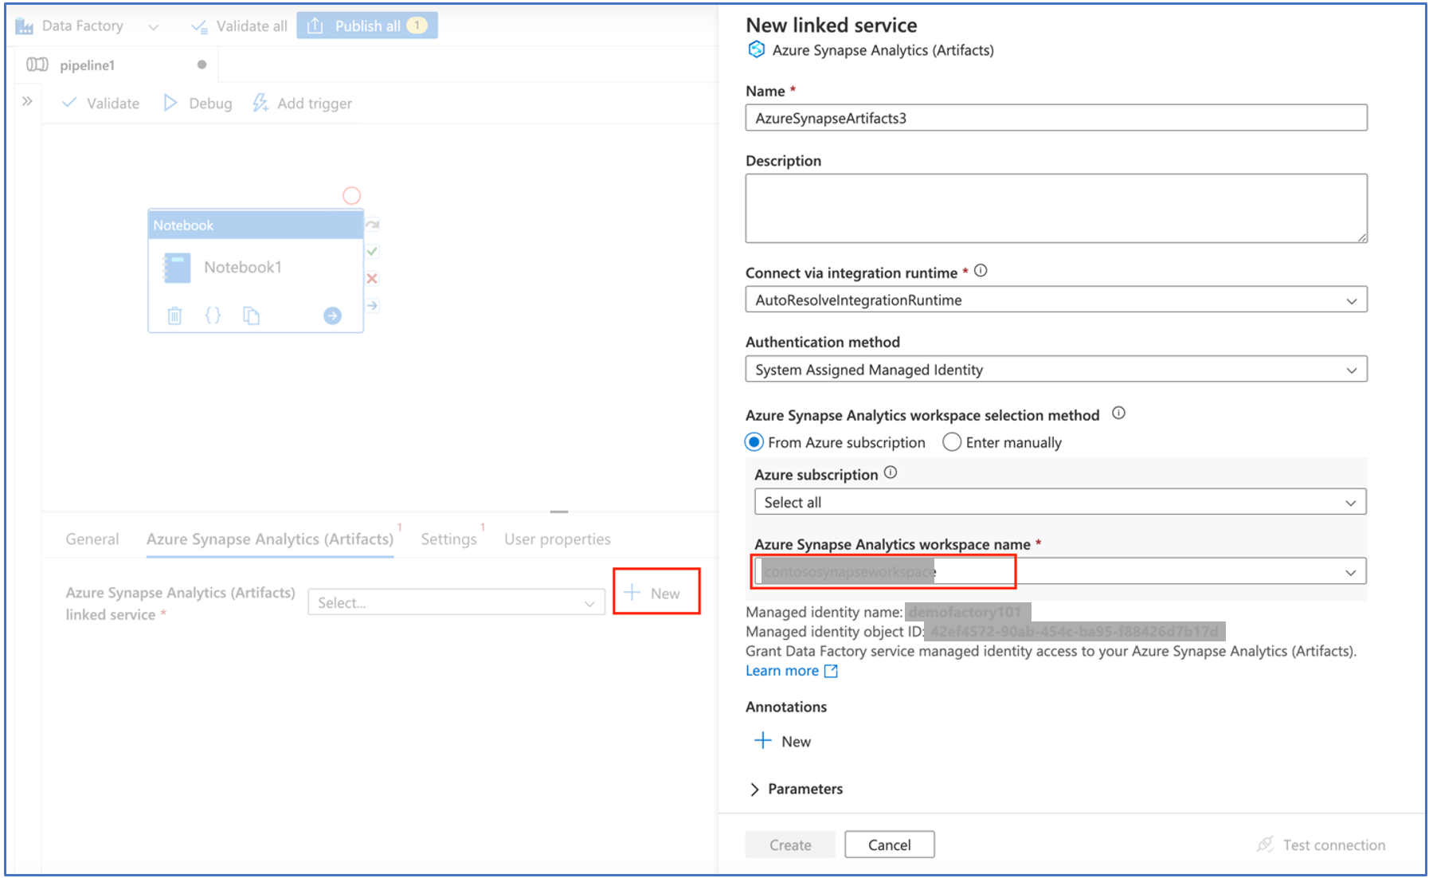Click the Azure Synapse Analytics (Artifacts) header icon
The height and width of the screenshot is (878, 1429).
[x=756, y=50]
